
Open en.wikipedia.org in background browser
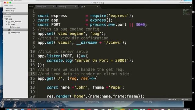point(92,102)
